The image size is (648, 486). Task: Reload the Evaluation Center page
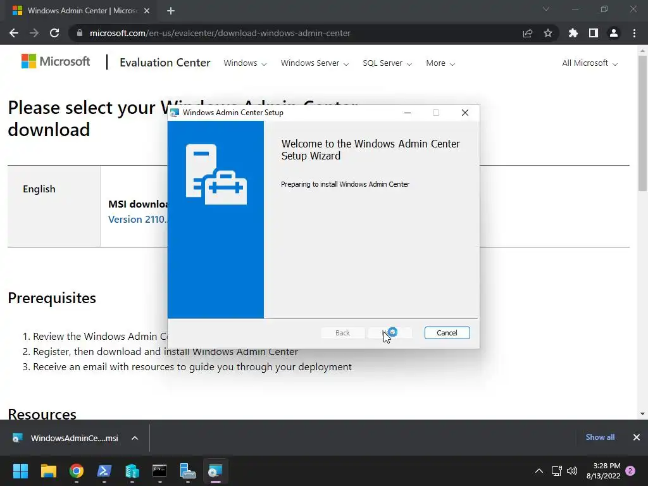coord(54,33)
